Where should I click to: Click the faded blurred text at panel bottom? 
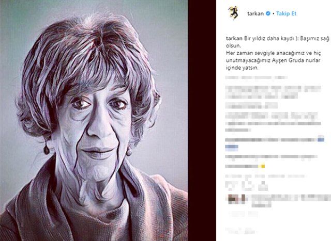pos(240,230)
